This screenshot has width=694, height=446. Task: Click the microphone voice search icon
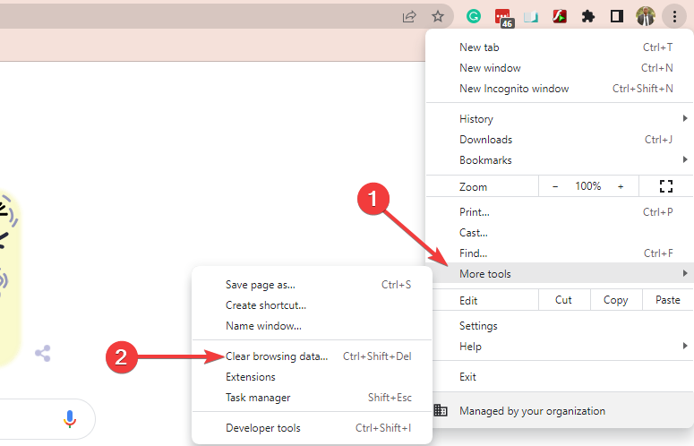[70, 419]
